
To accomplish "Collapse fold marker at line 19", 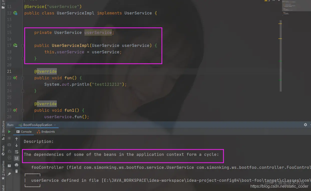I will point(23,59).
